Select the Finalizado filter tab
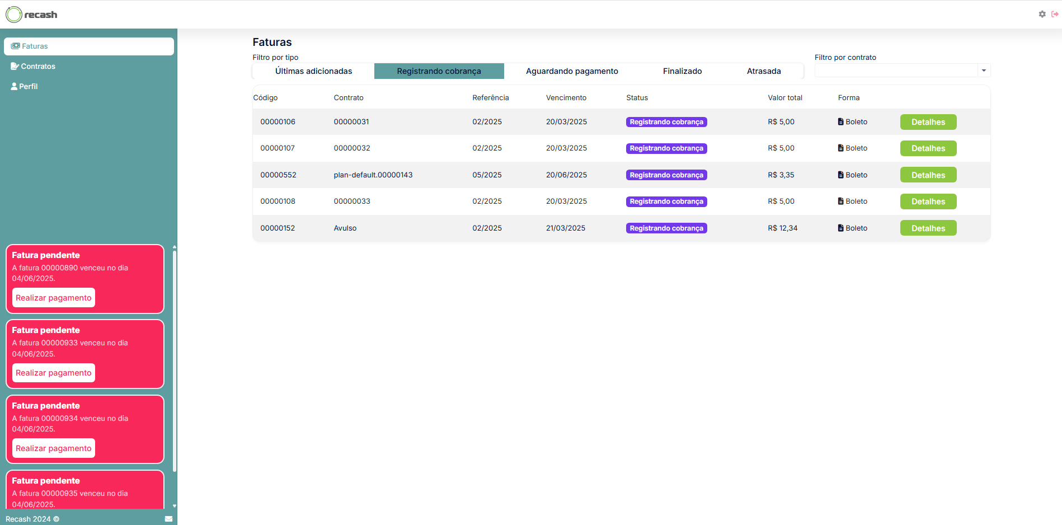The image size is (1062, 525). coord(682,71)
